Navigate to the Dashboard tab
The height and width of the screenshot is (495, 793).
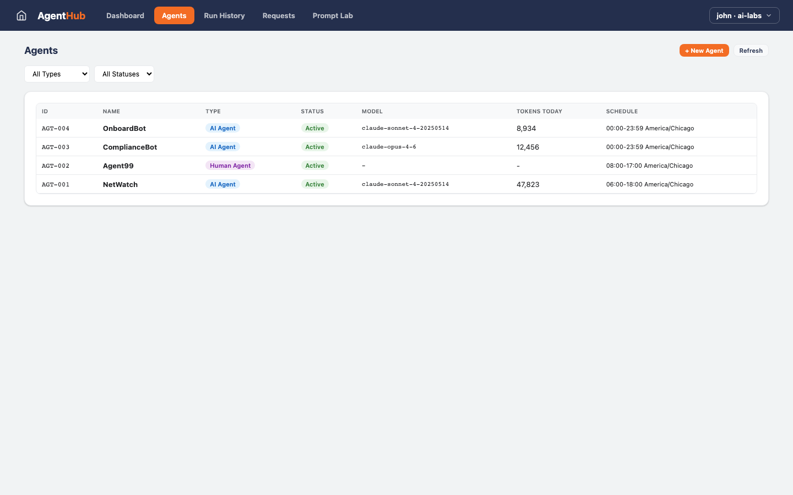point(125,15)
